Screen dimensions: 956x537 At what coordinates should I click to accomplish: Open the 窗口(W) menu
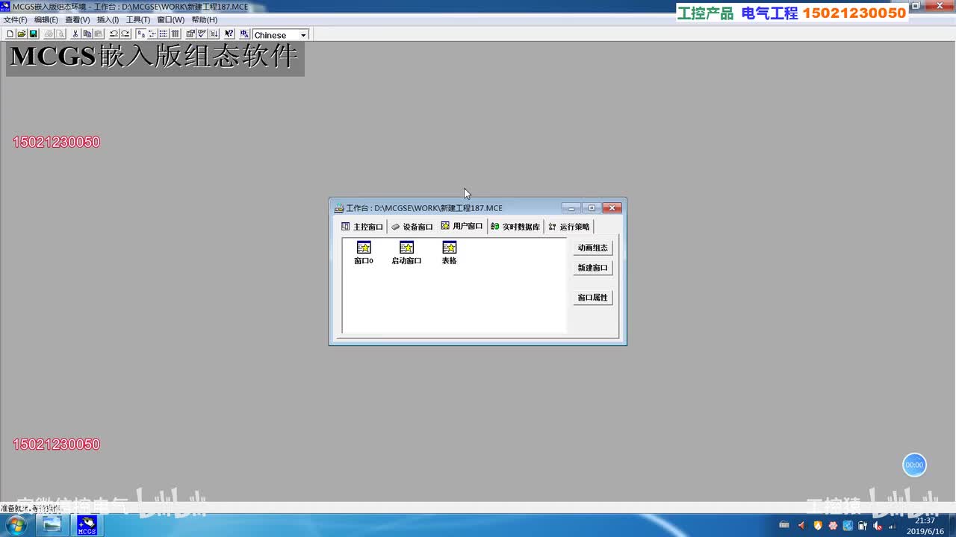point(170,19)
